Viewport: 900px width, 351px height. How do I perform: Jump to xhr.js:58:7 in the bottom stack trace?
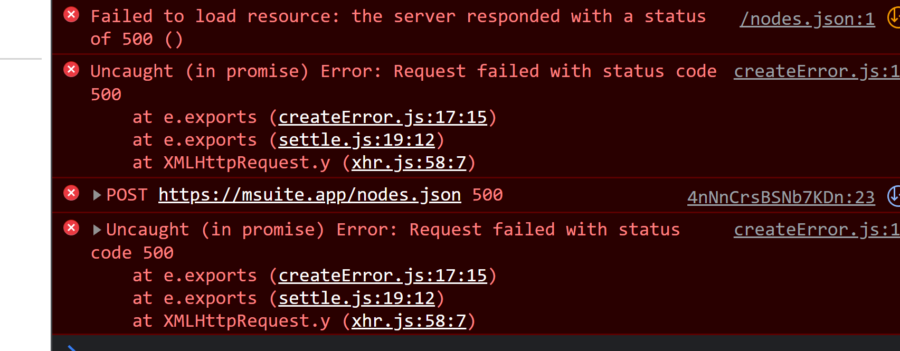409,320
